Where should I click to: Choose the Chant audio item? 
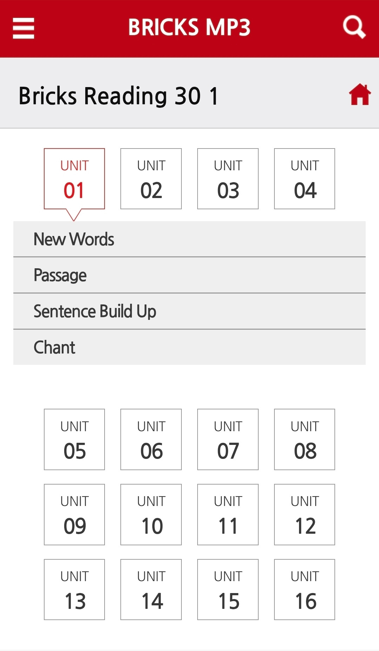189,347
